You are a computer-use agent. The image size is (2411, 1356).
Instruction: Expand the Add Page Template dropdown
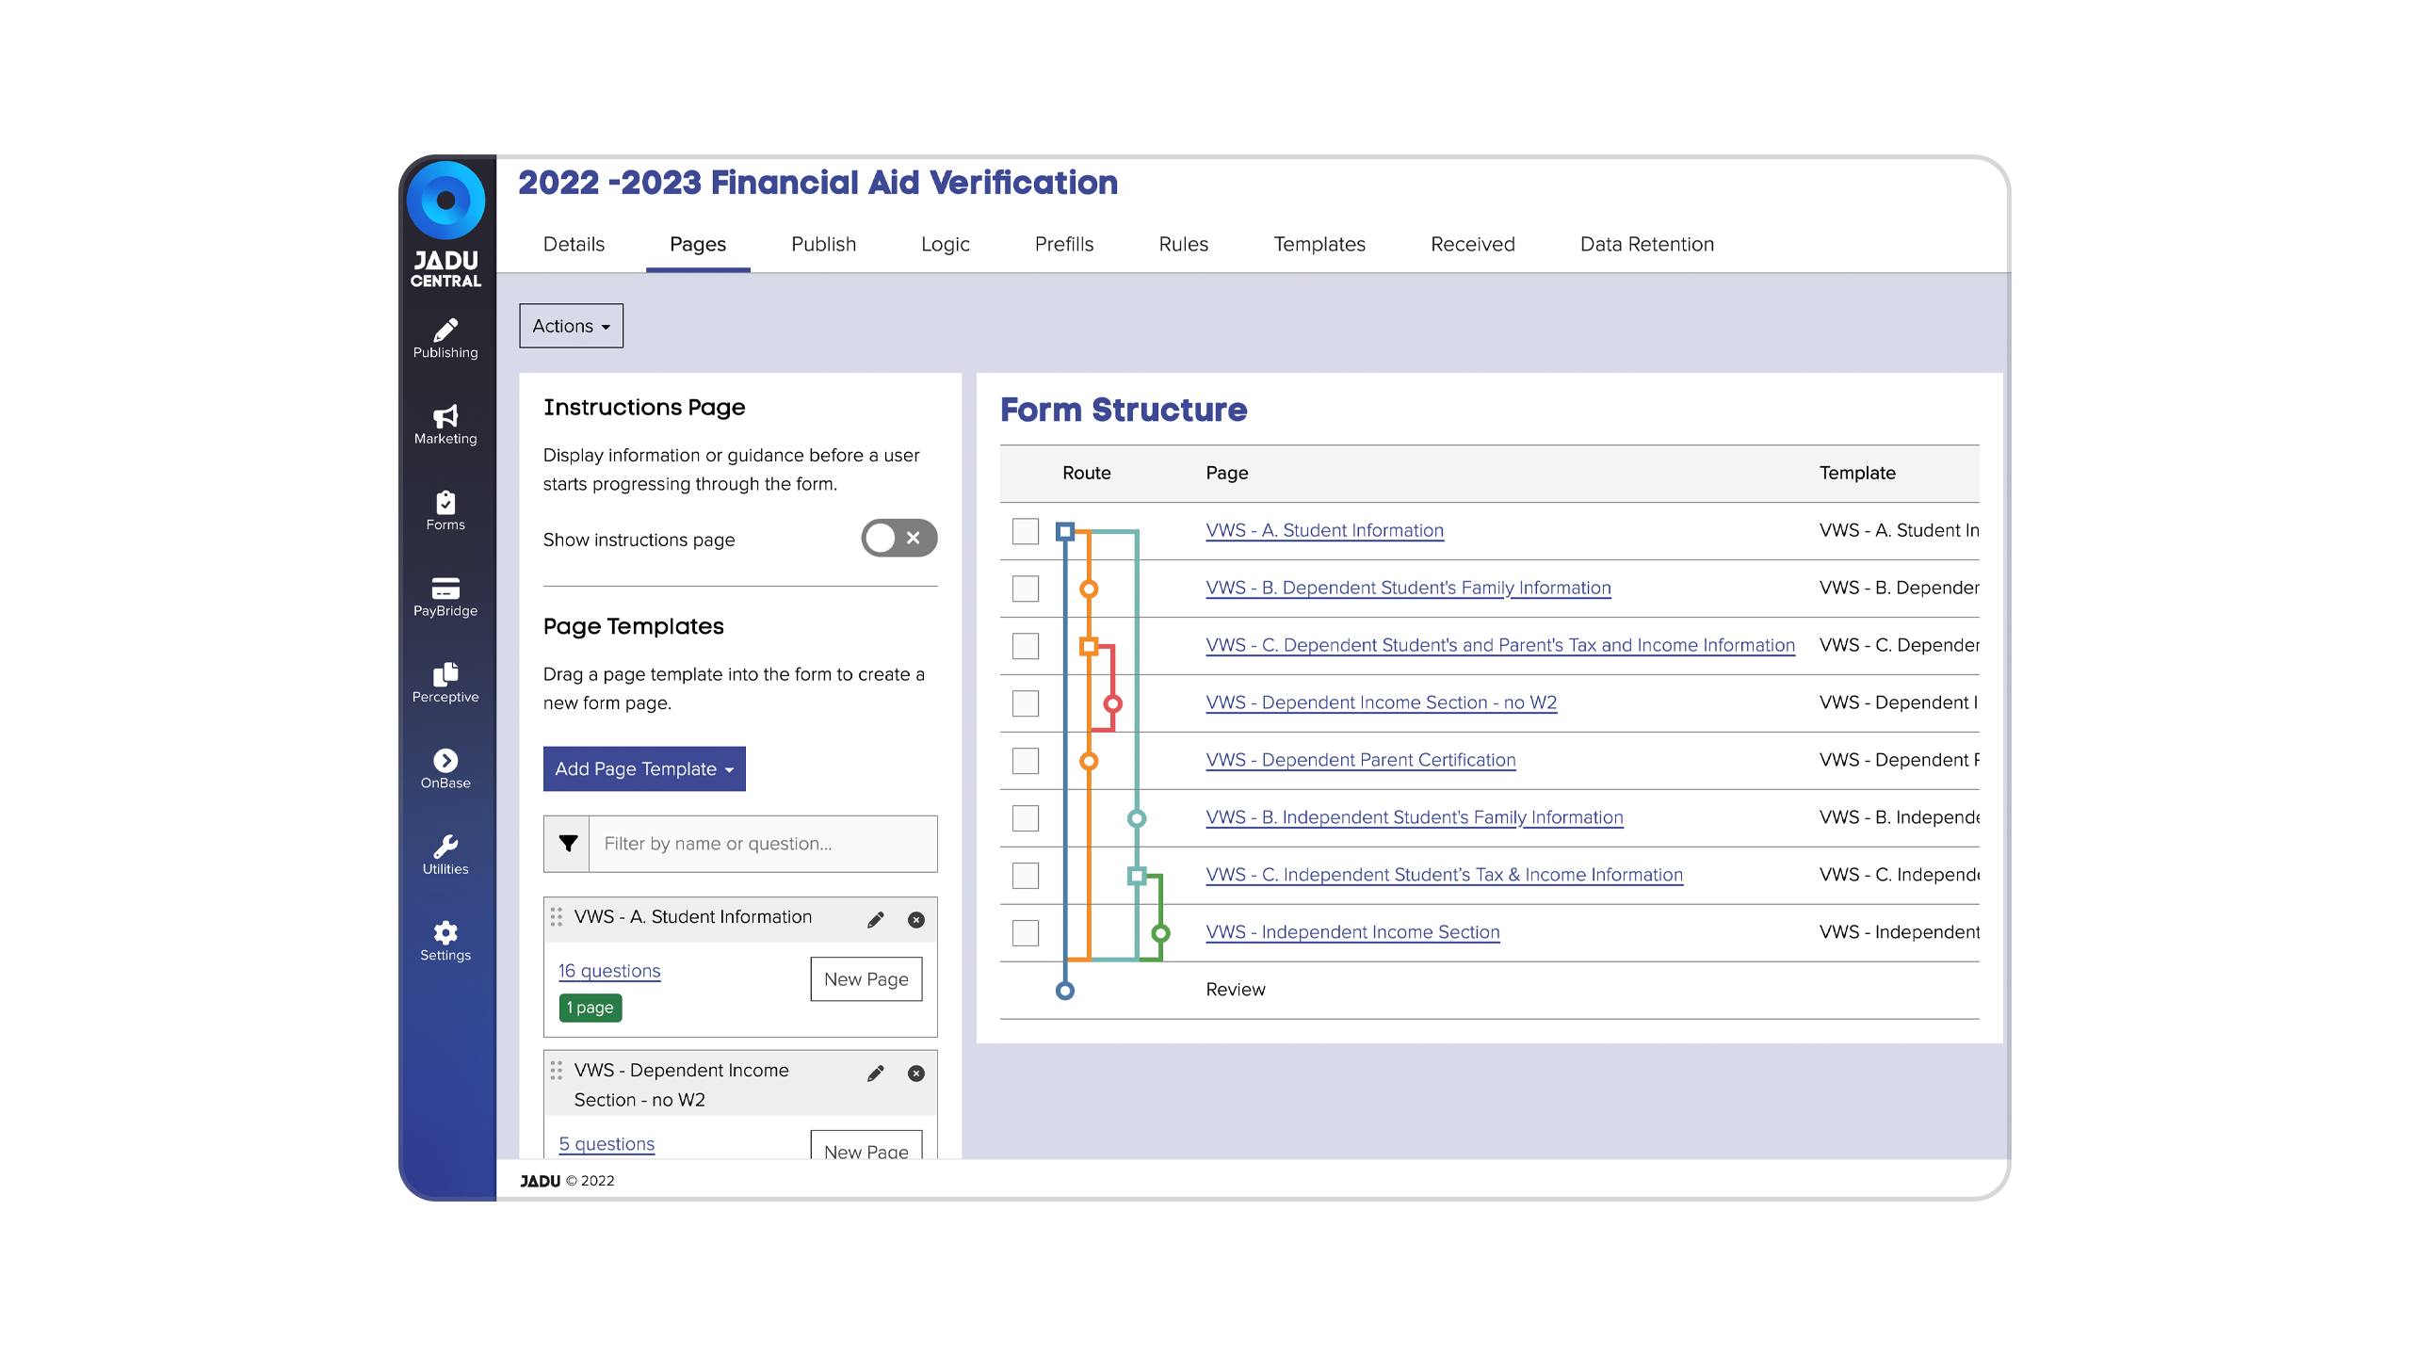(644, 768)
